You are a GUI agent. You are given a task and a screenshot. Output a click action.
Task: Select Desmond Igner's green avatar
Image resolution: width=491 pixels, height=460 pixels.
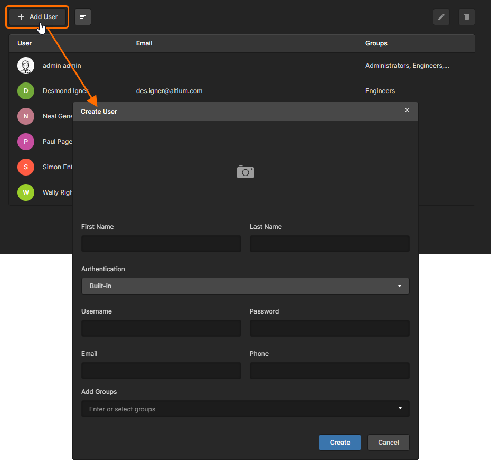[x=25, y=91]
